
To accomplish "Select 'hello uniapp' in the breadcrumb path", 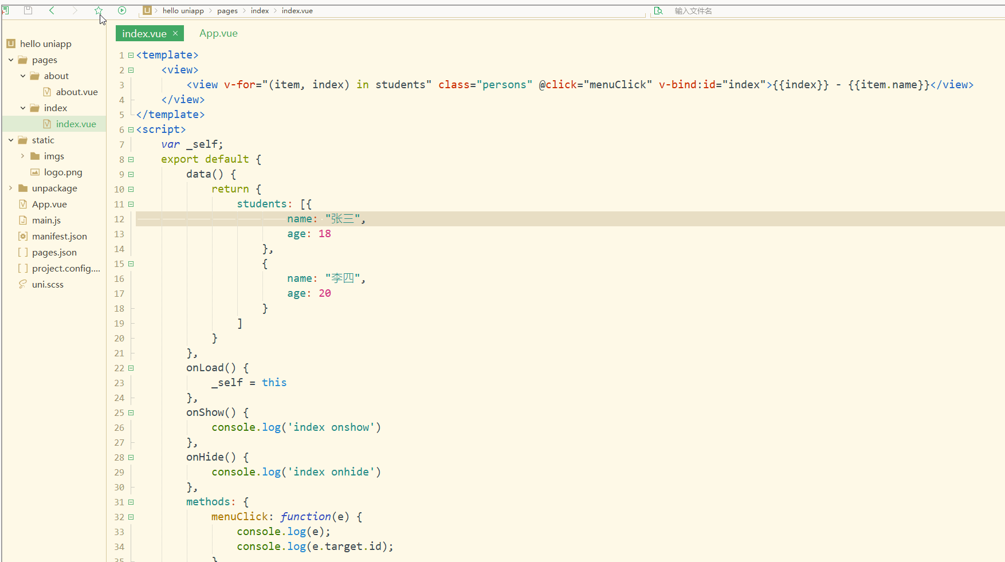I will (x=183, y=11).
